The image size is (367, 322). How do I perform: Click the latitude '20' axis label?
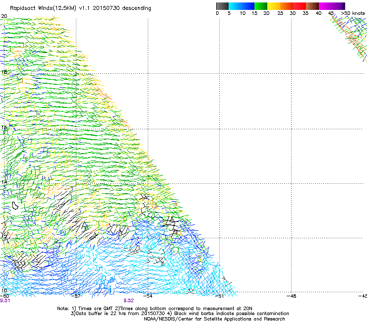point(4,16)
